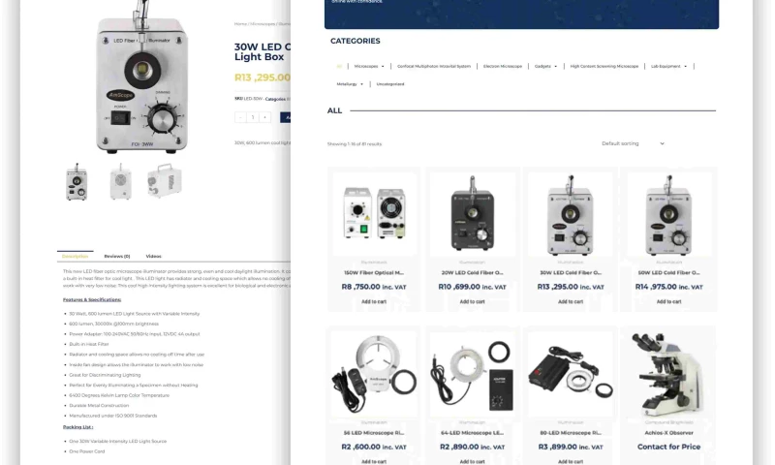Viewport: 775px width, 465px height.
Task: Switch to the Reviews (0) tab
Action: coord(117,256)
